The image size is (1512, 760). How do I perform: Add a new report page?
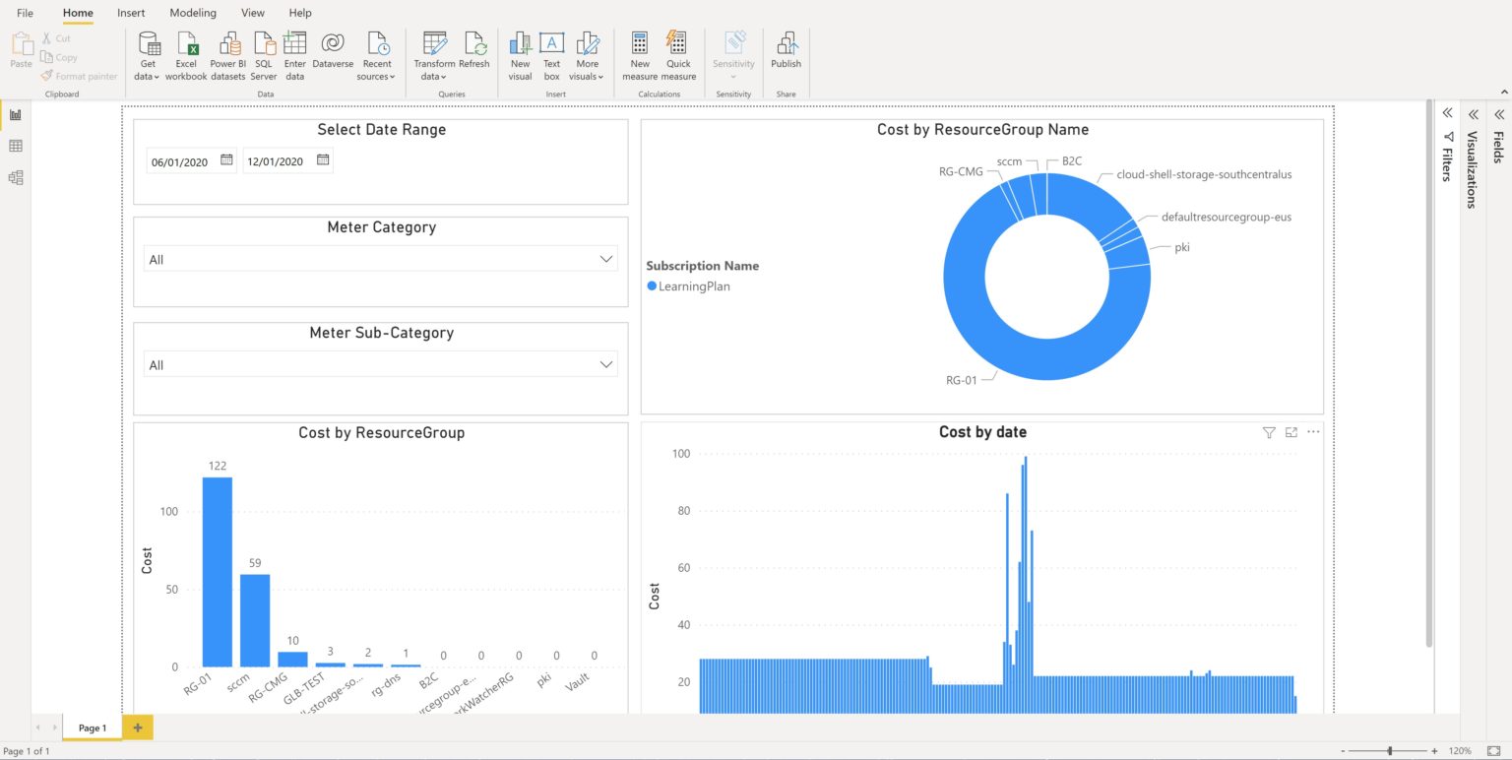point(138,728)
